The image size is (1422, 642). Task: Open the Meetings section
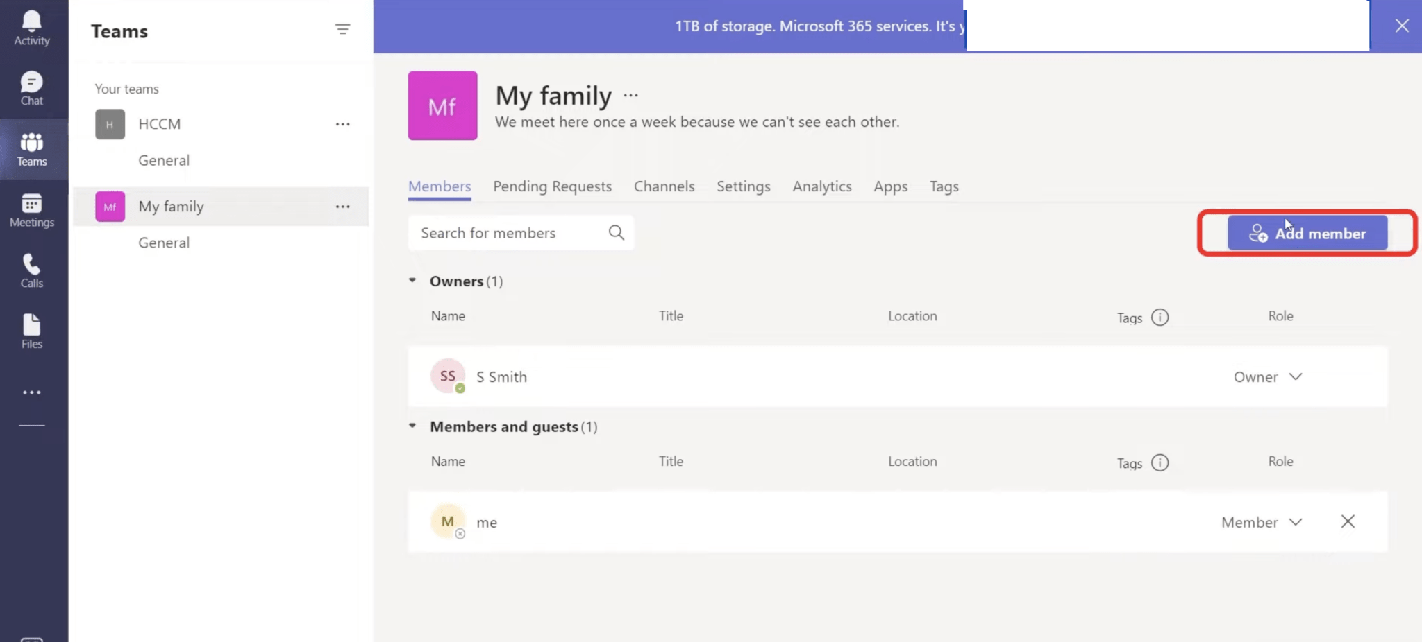[31, 210]
